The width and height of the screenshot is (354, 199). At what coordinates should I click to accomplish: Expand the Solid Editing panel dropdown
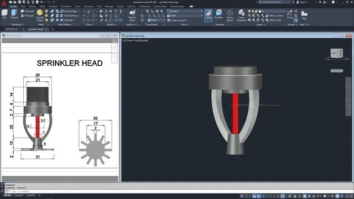pos(65,24)
